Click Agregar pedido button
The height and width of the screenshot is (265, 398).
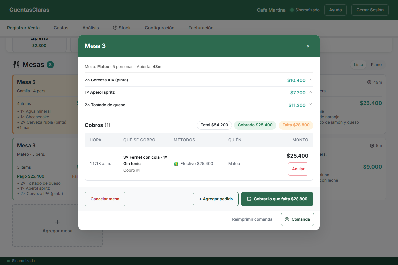[216, 199]
